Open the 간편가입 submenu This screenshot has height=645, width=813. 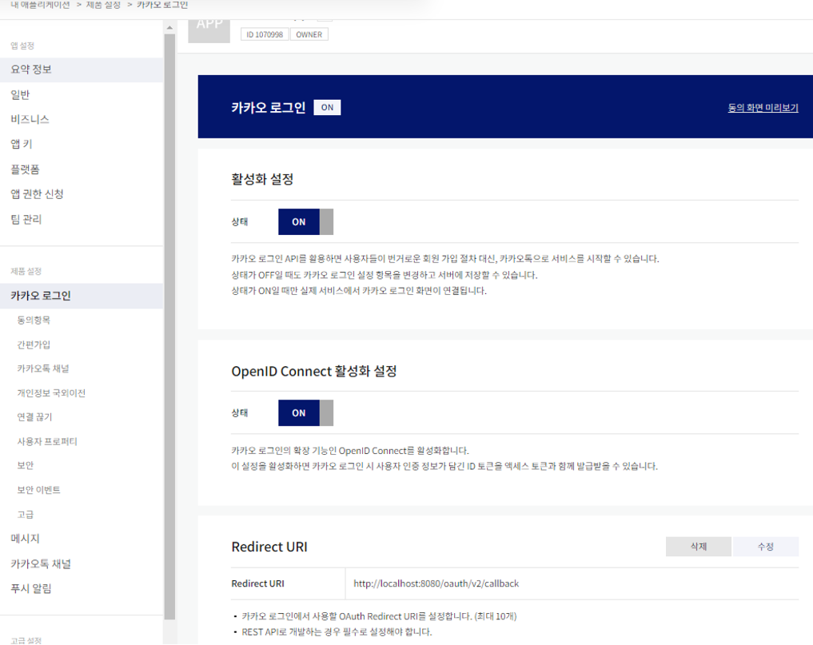pyautogui.click(x=34, y=344)
